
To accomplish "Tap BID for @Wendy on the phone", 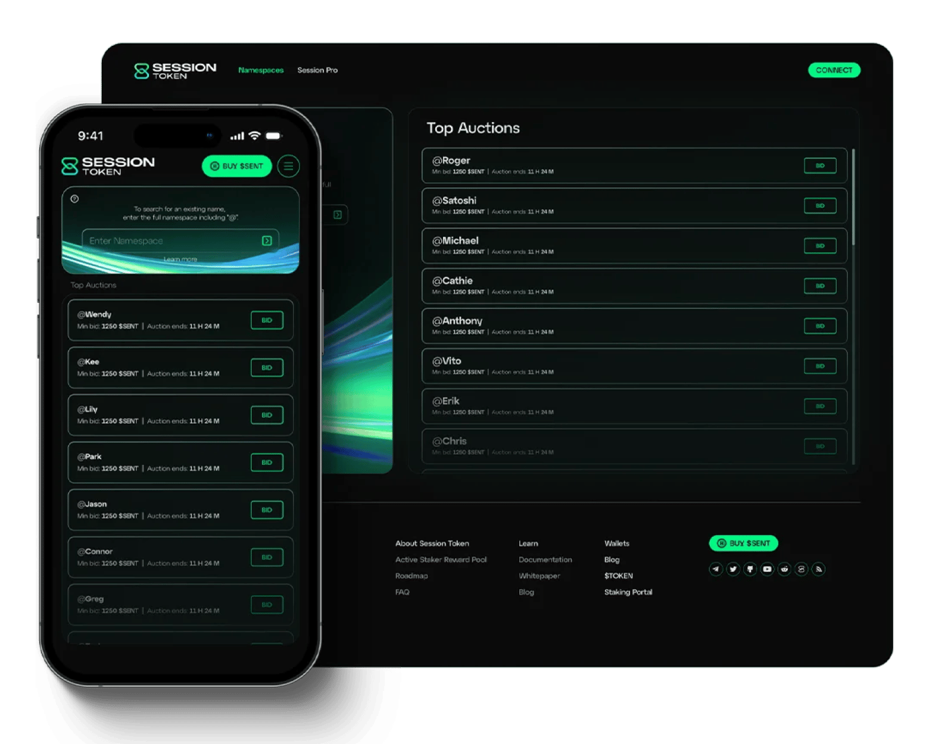I will click(267, 320).
